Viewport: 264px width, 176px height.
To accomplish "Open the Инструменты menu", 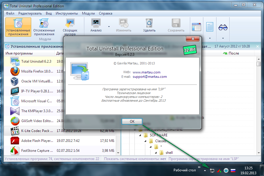I will point(67,13).
